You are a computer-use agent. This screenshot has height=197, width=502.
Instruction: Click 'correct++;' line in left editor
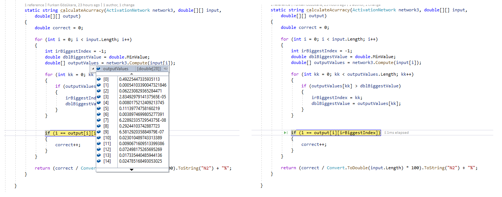coord(68,145)
